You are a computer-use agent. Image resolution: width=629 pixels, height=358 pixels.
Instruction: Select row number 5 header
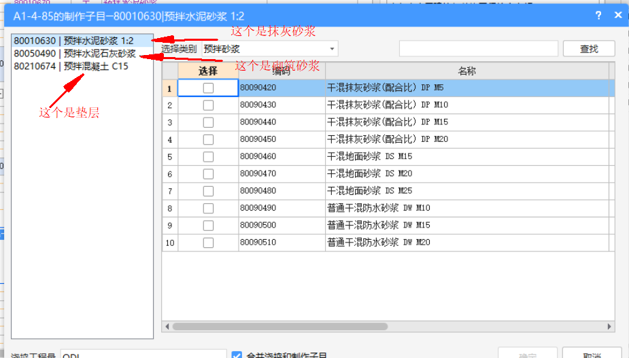click(170, 157)
